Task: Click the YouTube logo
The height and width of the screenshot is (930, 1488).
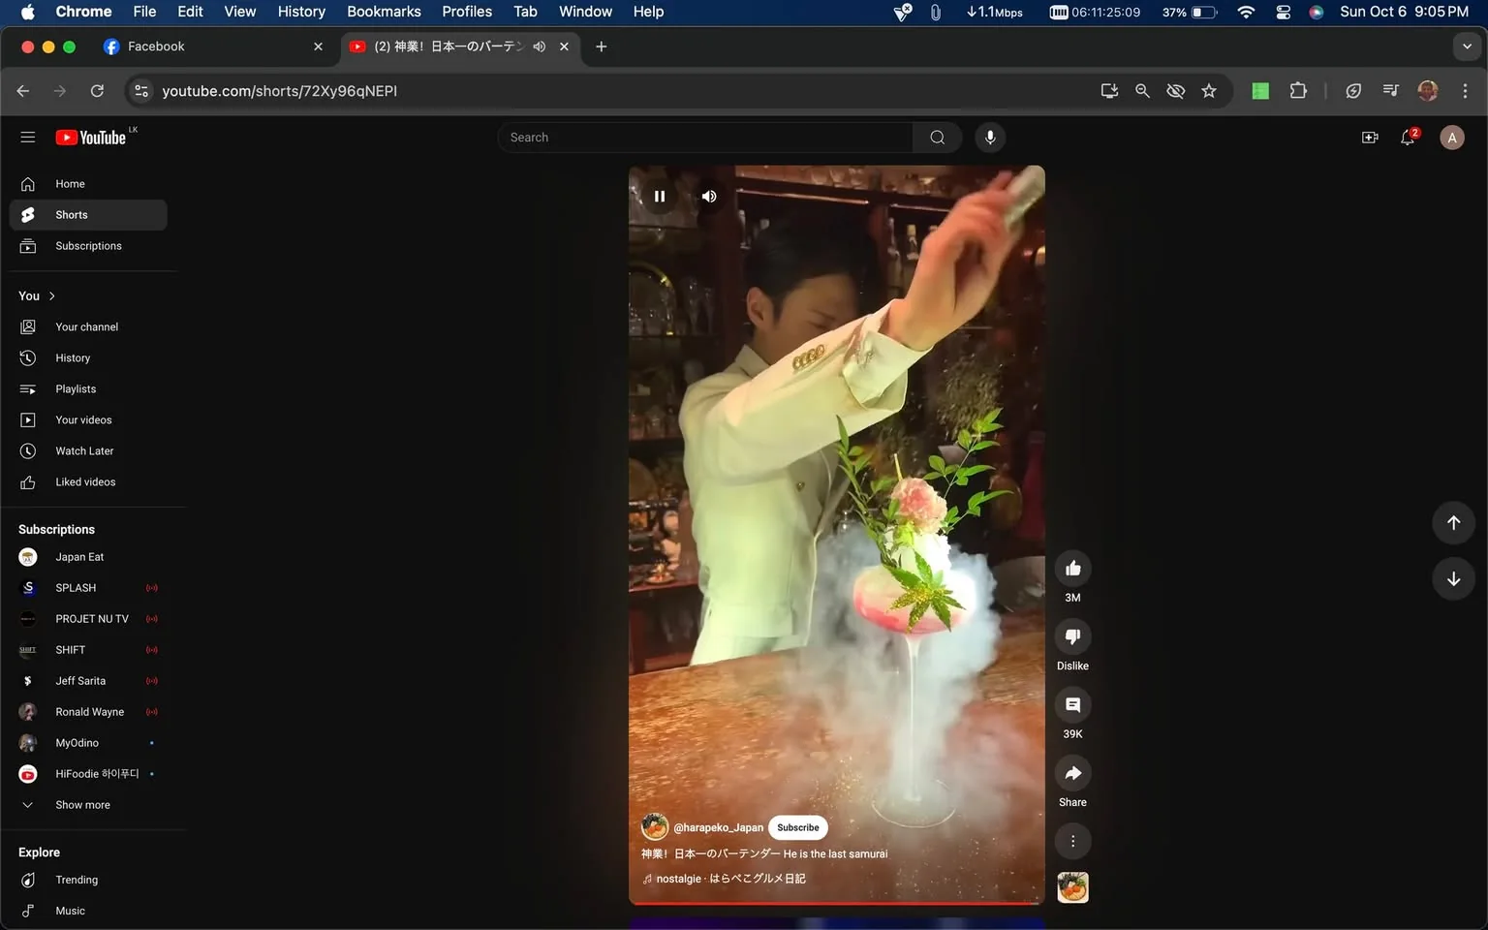Action: click(x=91, y=138)
